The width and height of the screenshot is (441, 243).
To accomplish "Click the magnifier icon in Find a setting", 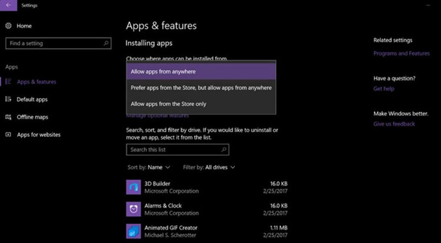I will [x=106, y=43].
